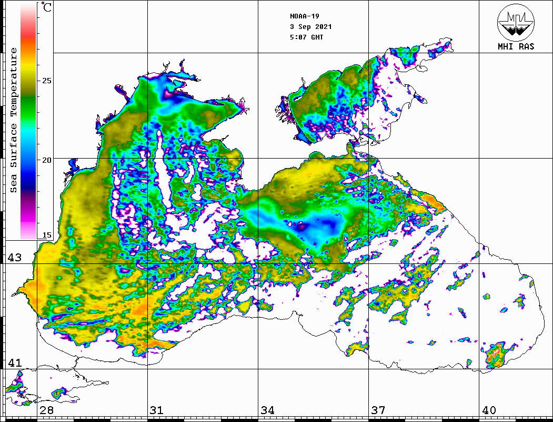
Task: Click latitude label 43
Action: (14, 258)
